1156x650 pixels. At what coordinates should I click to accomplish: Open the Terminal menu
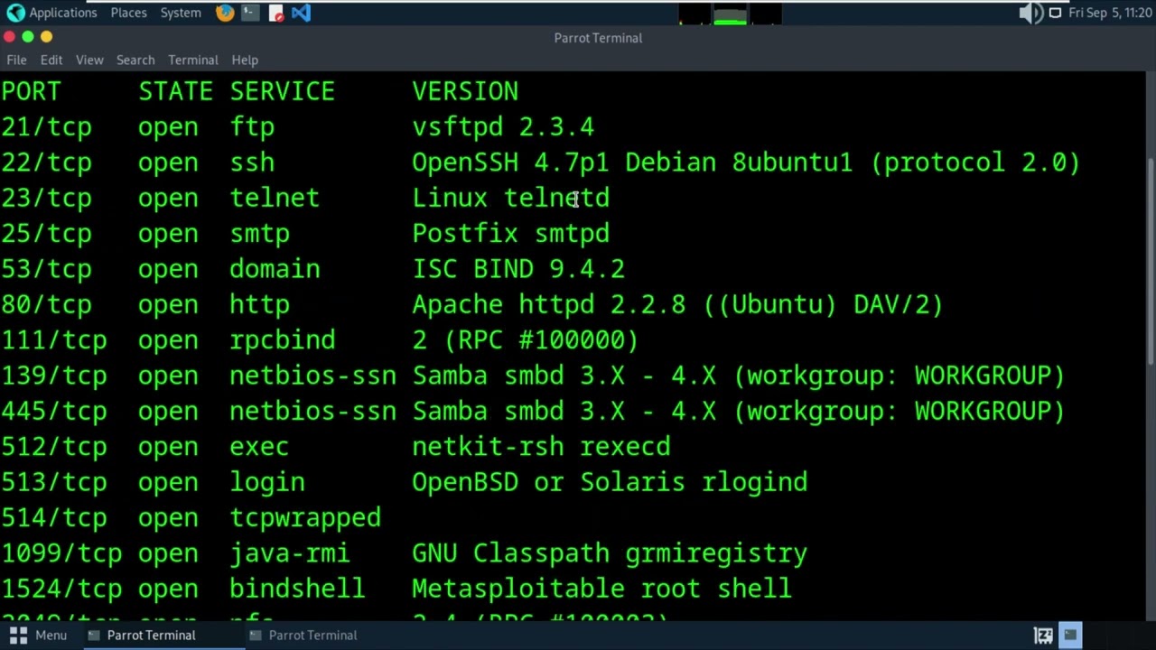[x=192, y=60]
